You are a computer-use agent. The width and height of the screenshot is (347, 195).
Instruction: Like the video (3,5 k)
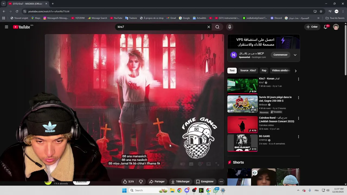[x=128, y=181]
